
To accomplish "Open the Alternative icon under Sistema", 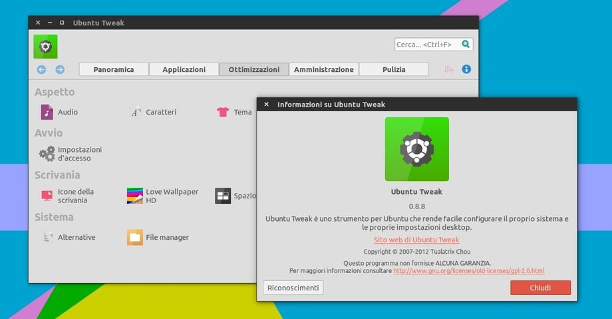I will (x=48, y=237).
